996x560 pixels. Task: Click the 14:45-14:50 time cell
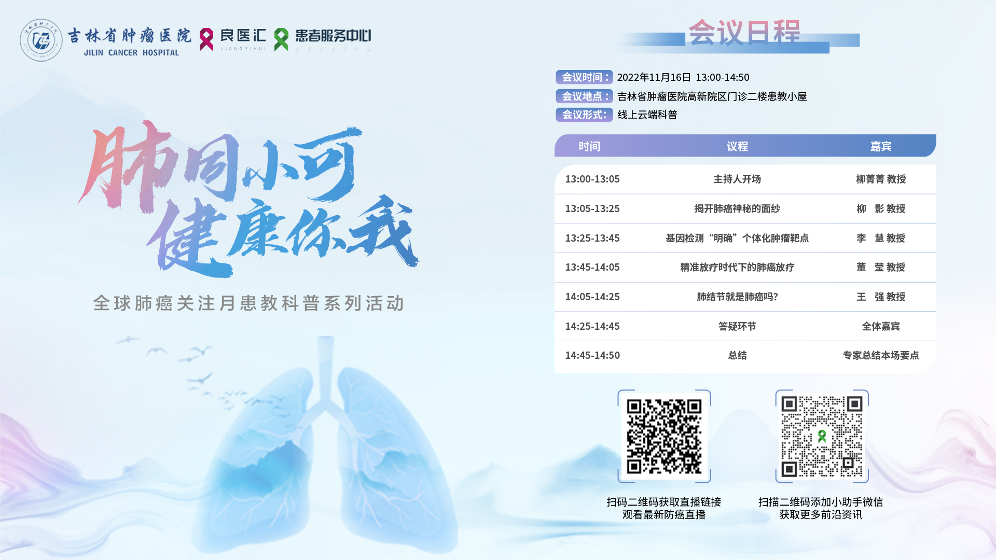click(592, 355)
